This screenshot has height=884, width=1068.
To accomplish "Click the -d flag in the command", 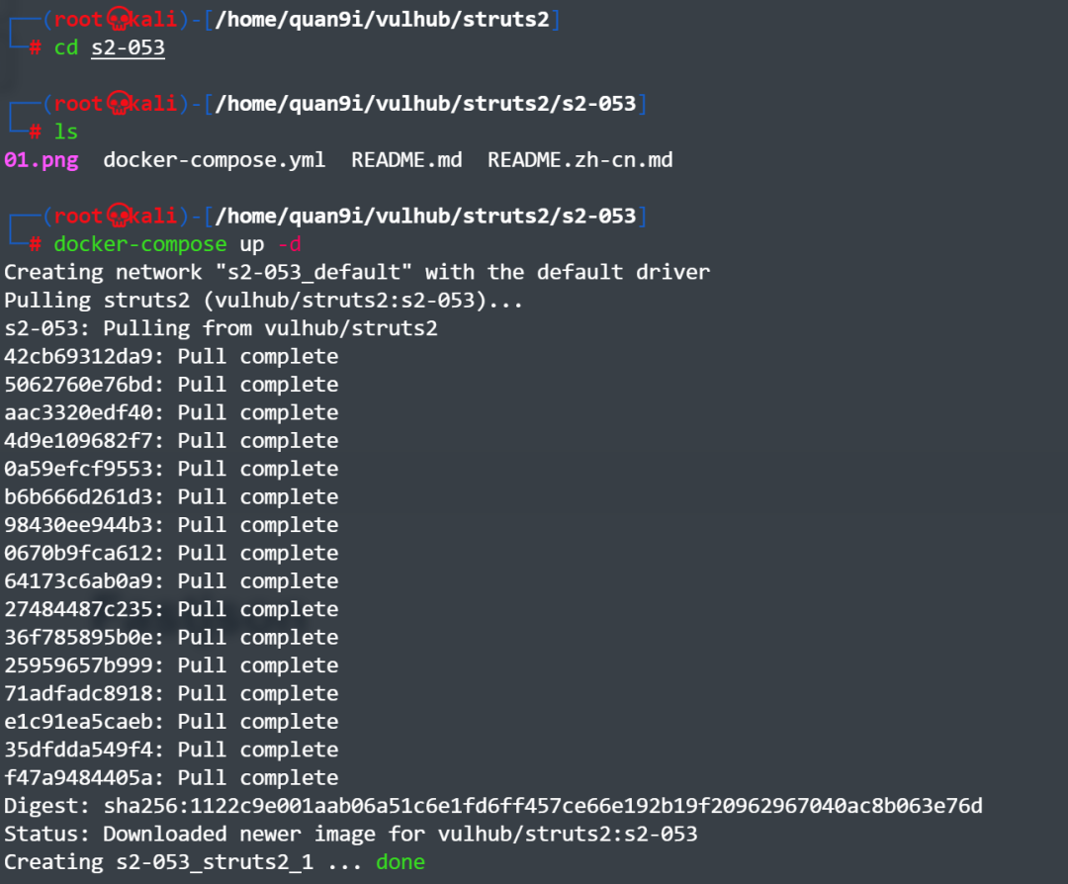I will point(290,244).
